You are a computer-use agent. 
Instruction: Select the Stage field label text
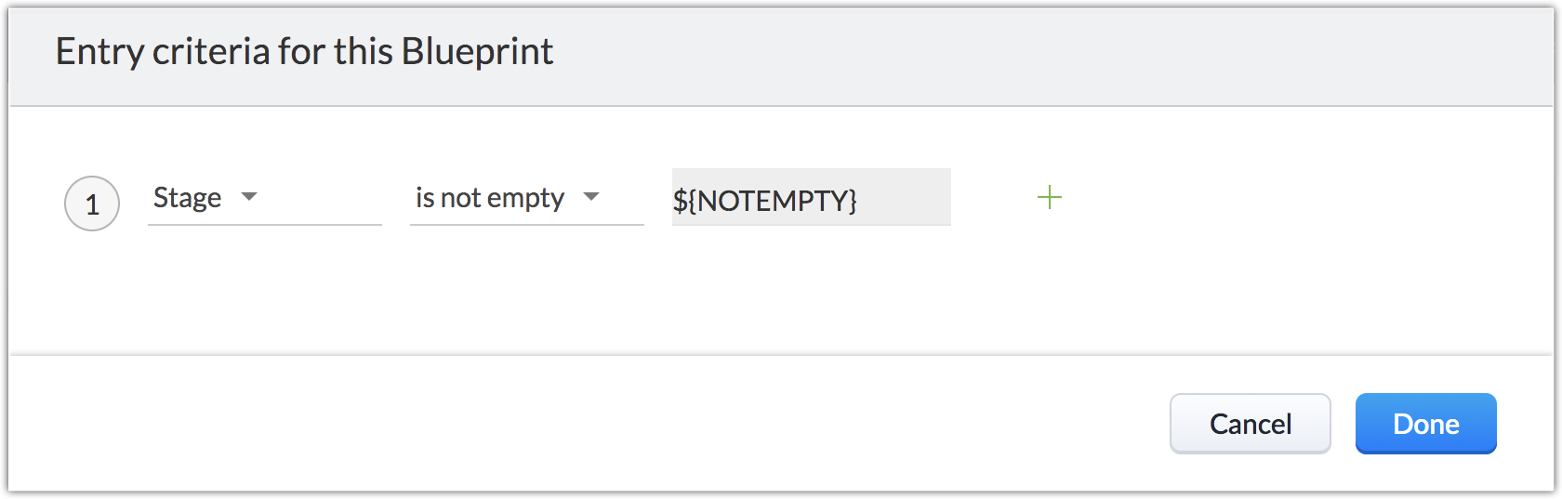187,197
